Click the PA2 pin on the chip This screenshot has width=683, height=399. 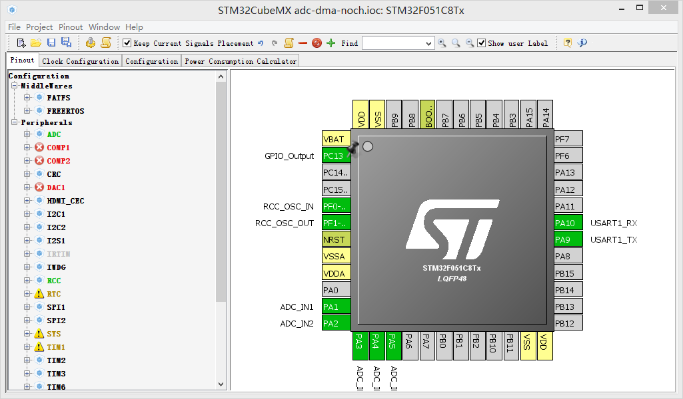pos(336,323)
